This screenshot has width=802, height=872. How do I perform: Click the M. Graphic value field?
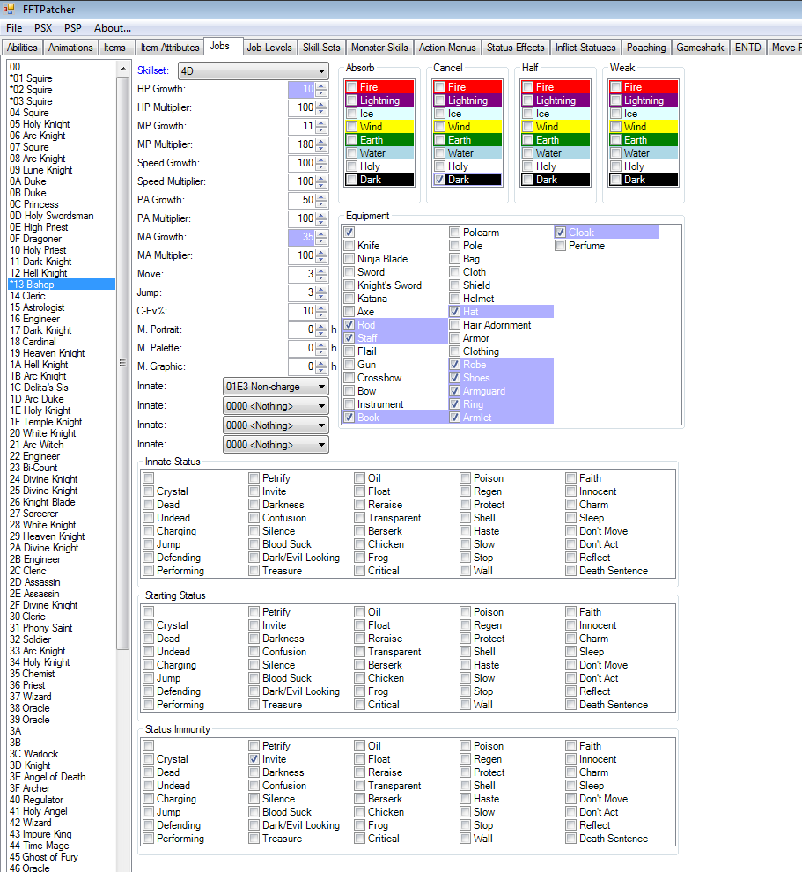(301, 366)
